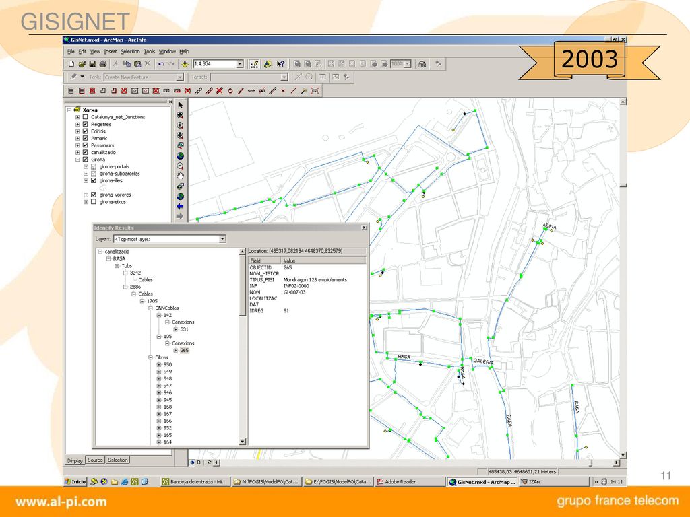Switch to the IZArc taskbar button
Screen dimensions: 690x517
pyautogui.click(x=554, y=482)
